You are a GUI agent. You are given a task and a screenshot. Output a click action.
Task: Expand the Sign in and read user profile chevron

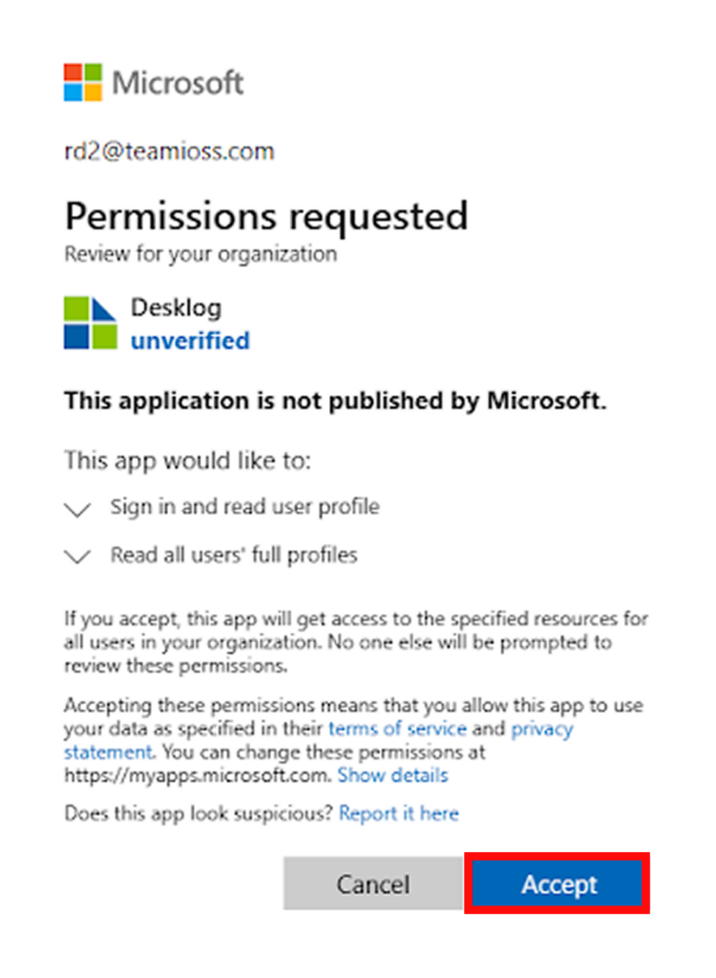point(78,510)
